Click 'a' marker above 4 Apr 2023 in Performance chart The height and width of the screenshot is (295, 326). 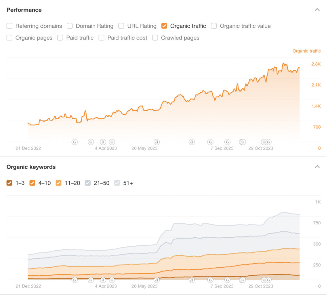coord(103,142)
